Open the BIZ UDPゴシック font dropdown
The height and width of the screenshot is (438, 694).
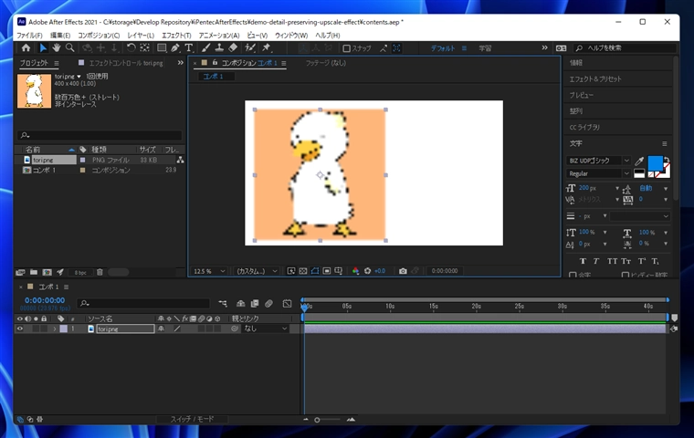coord(598,161)
